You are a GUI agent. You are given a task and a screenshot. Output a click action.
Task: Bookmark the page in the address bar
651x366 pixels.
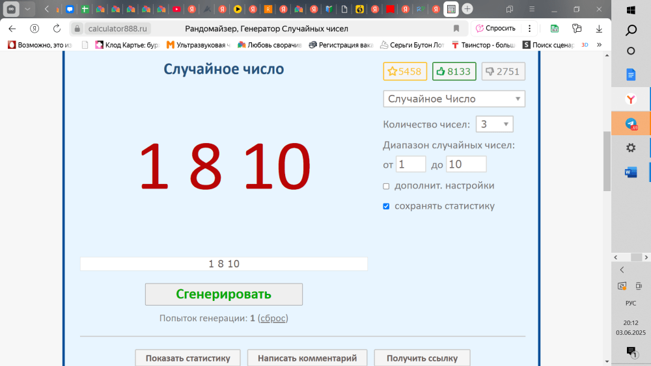point(456,29)
